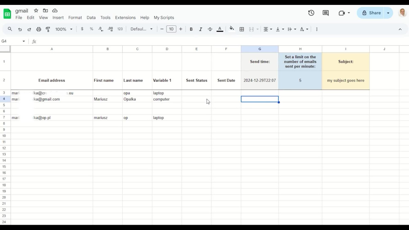Open text rotation dropdown

304,29
